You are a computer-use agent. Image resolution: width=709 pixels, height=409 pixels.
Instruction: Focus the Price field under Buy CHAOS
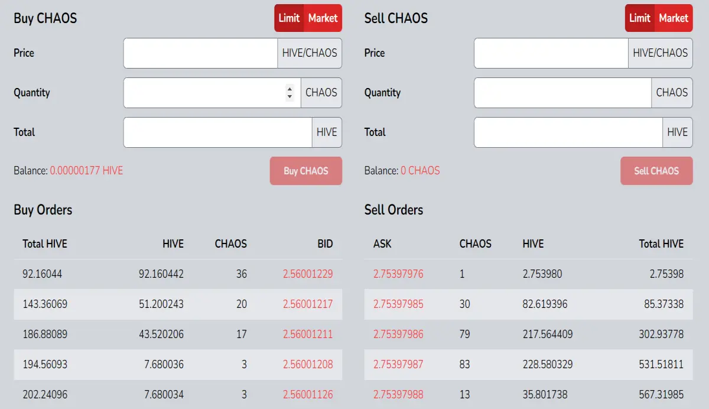[x=201, y=53]
